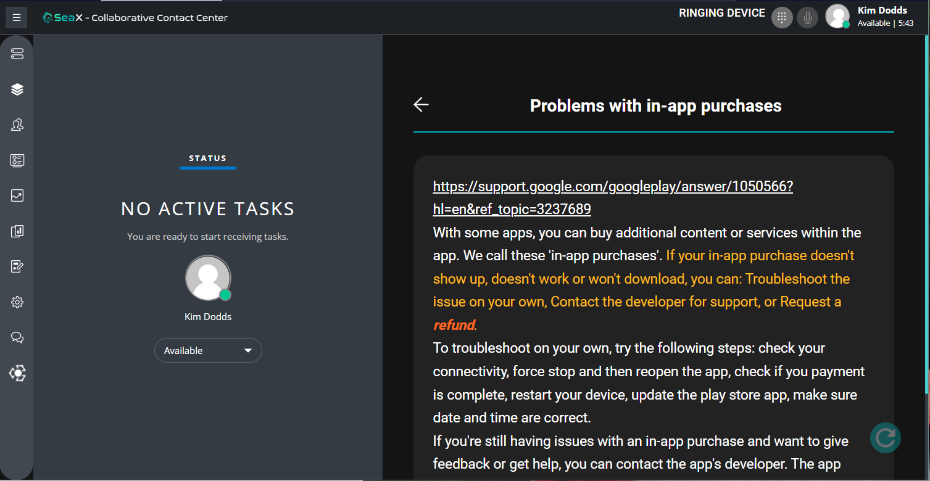
Task: Open the agent desktop sidebar icon at top
Action: (17, 54)
